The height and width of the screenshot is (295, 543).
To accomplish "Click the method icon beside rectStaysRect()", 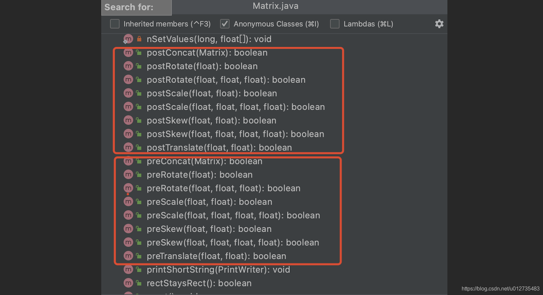I will coord(128,283).
